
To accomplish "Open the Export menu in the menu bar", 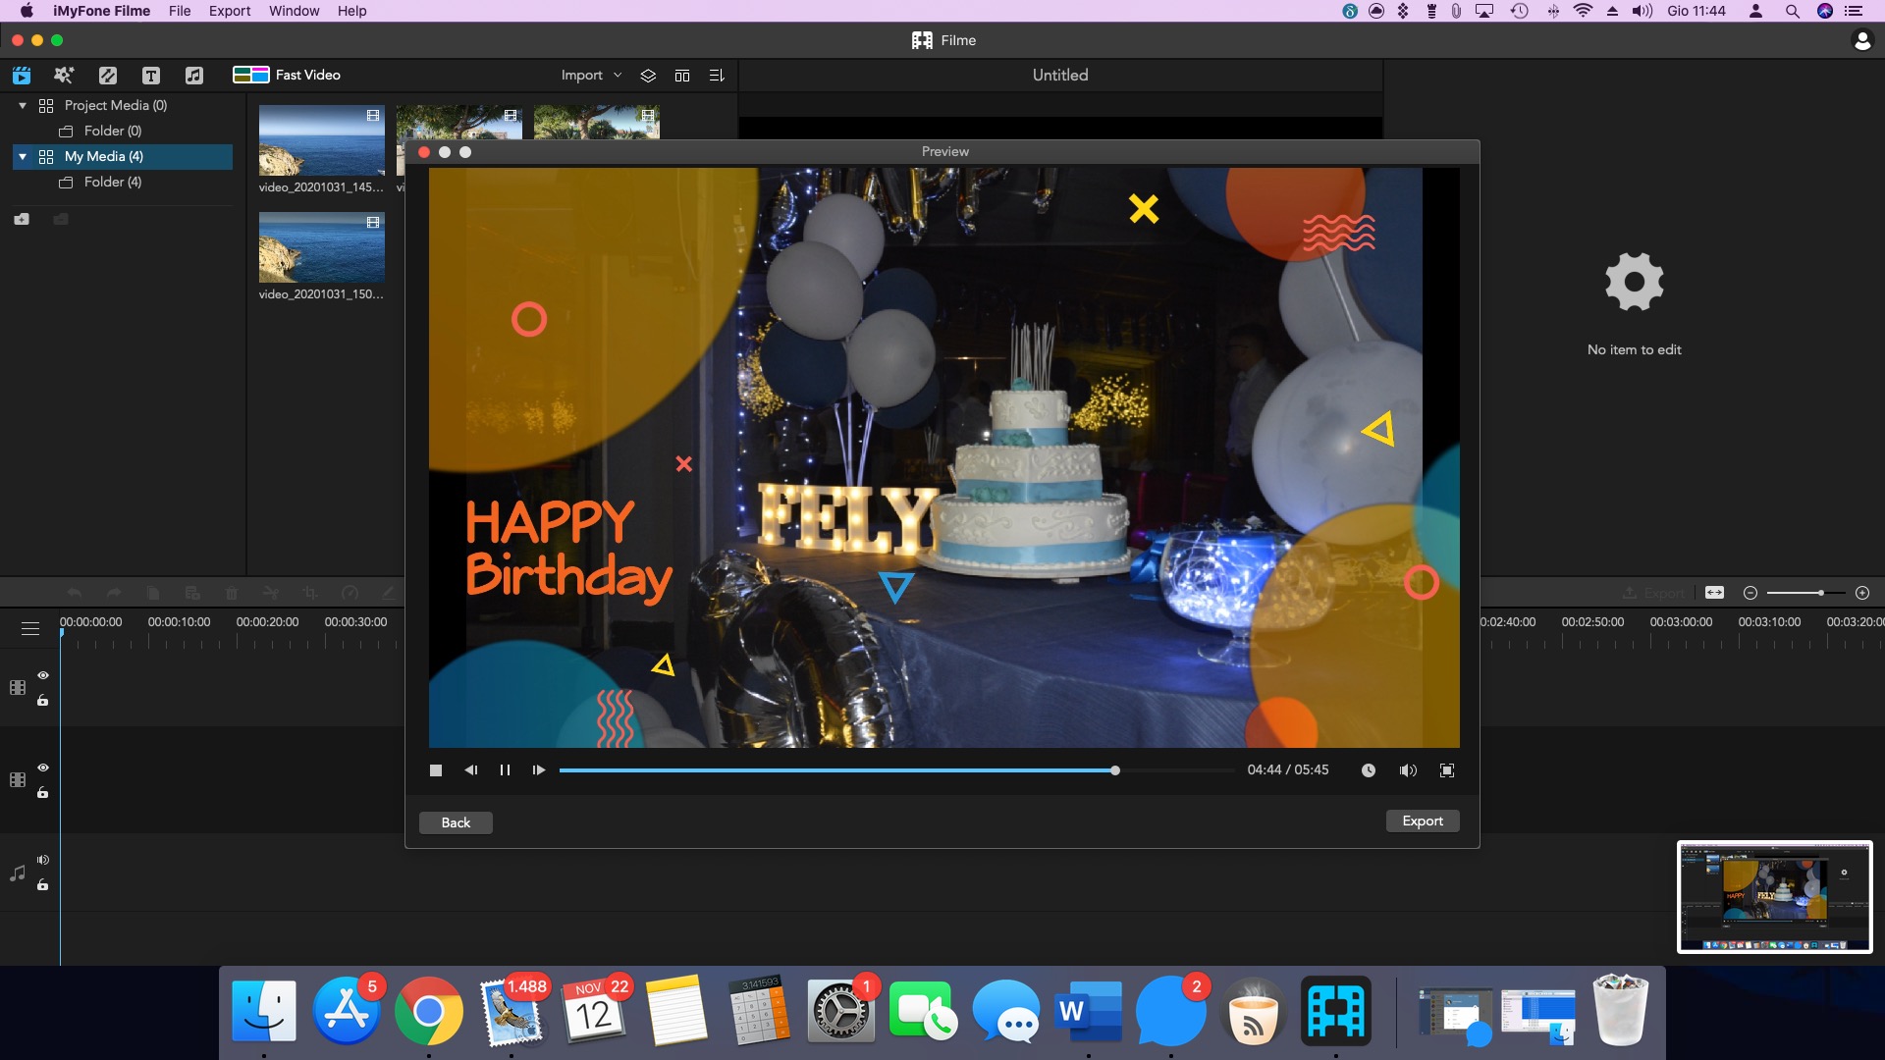I will [229, 11].
